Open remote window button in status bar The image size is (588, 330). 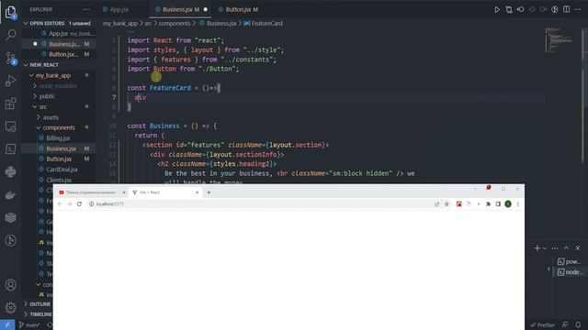[7, 324]
